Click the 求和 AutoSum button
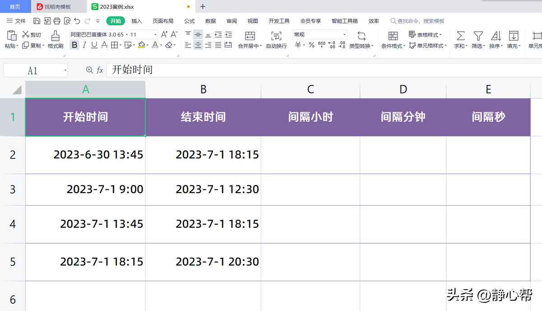 (460, 40)
